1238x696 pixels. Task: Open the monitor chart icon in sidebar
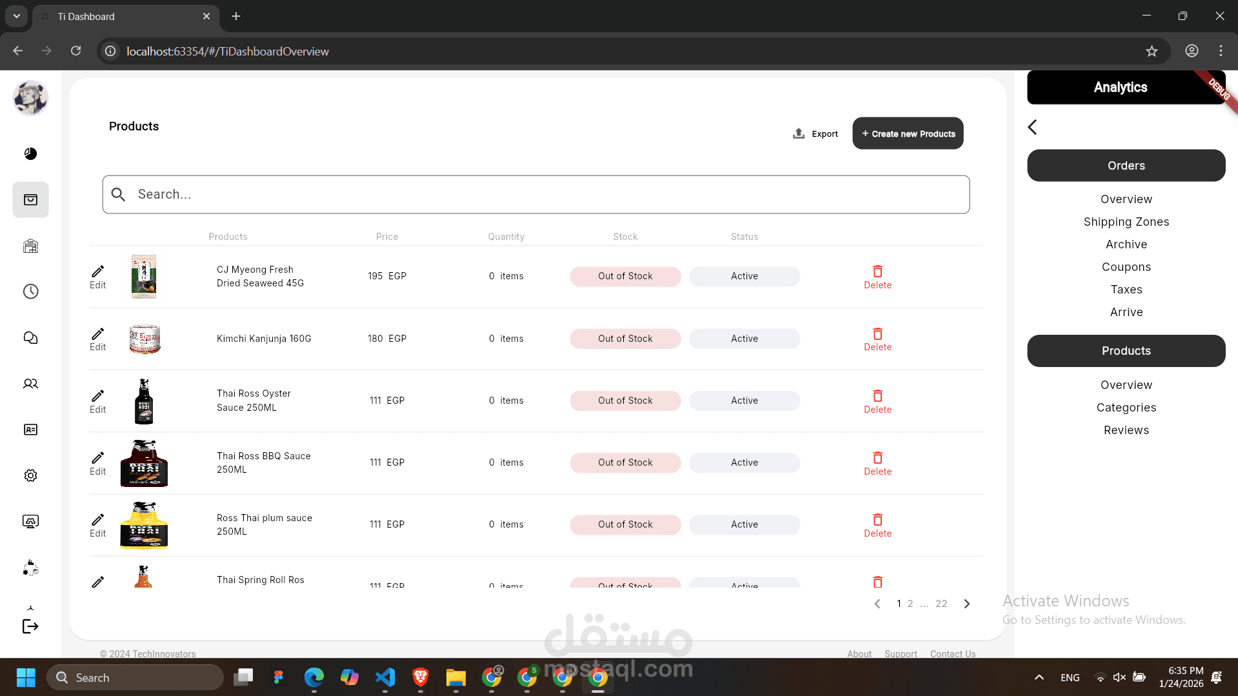point(30,521)
